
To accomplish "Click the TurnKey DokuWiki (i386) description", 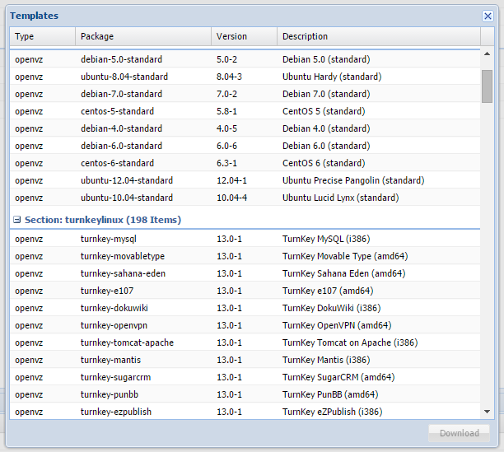I will (x=331, y=309).
